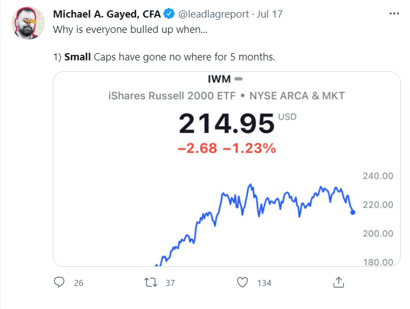Screen dimensions: 410x309
Task: Open Michael A. Gayed's profile avatar
Action: tap(28, 23)
